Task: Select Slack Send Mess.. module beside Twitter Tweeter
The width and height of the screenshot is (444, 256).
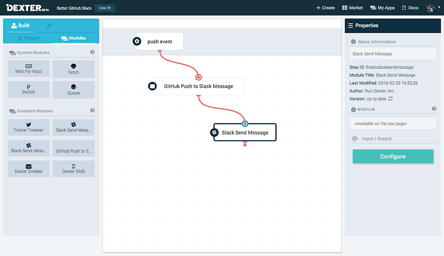Action: point(74,127)
